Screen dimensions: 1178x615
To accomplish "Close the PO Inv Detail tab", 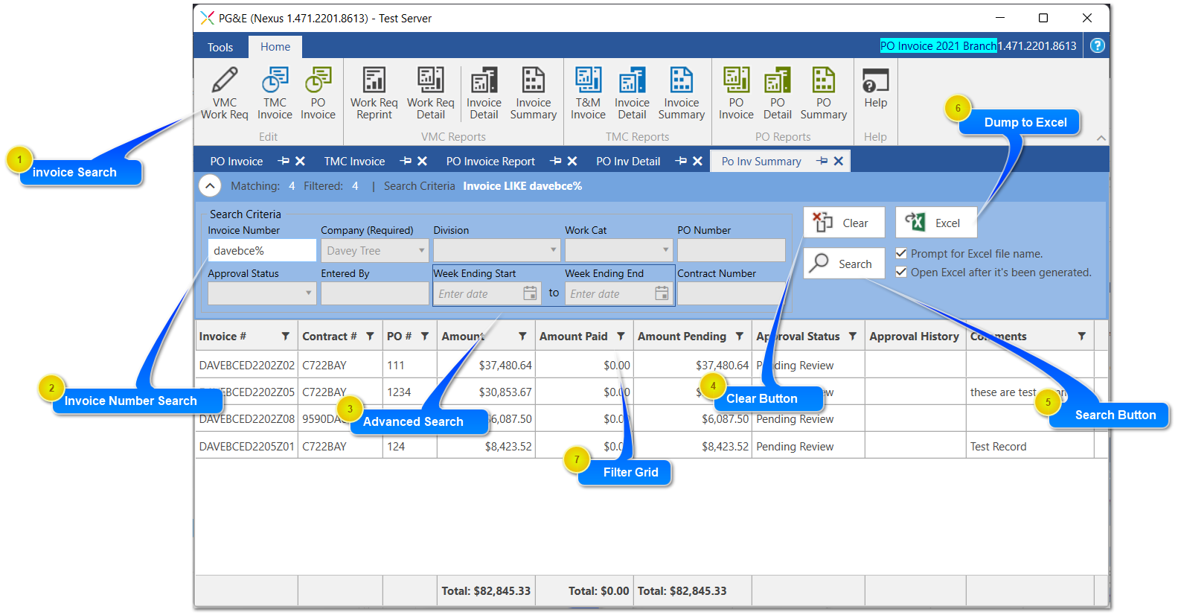I will [697, 161].
